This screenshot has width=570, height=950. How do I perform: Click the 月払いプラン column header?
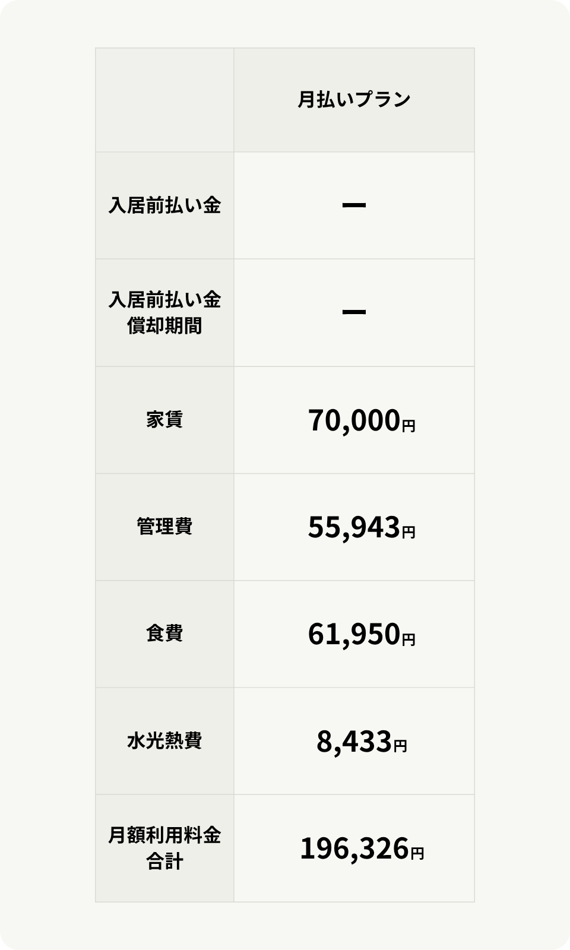tap(354, 100)
